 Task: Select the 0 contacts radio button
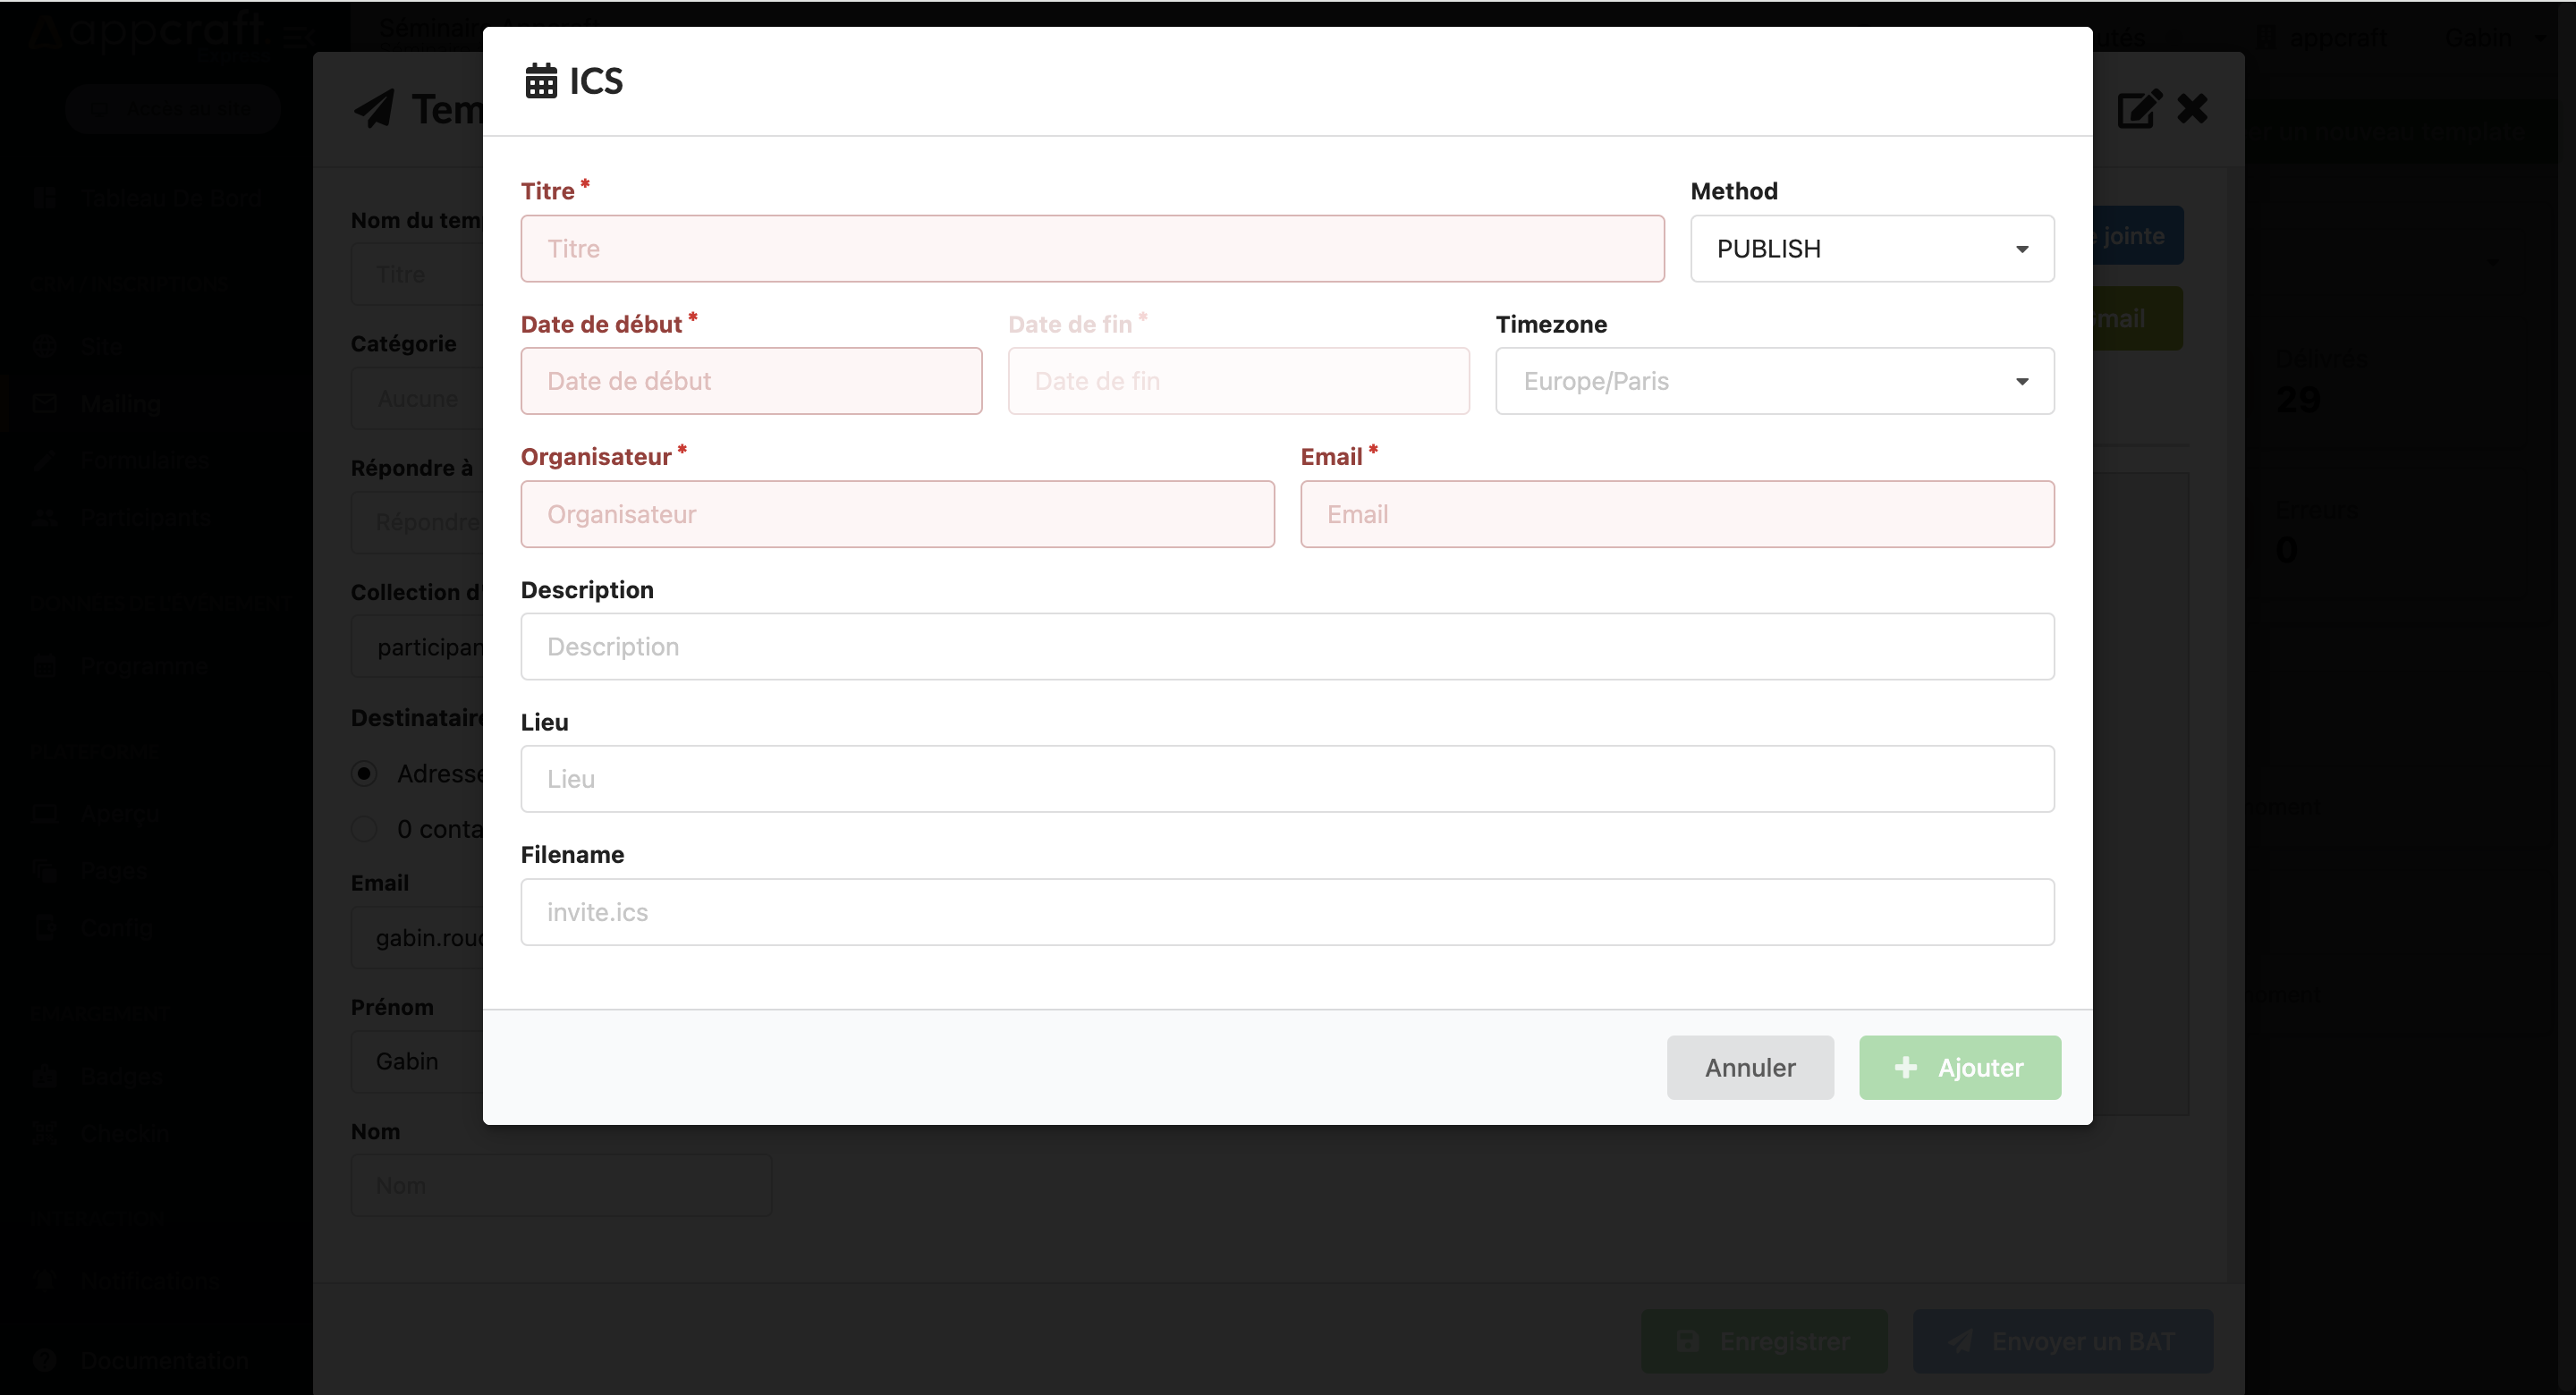(364, 829)
